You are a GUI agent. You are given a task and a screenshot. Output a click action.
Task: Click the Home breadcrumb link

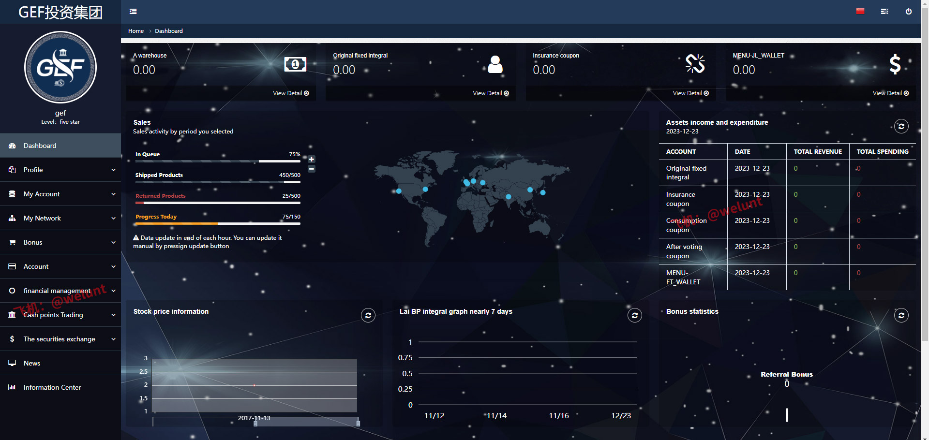pos(136,31)
